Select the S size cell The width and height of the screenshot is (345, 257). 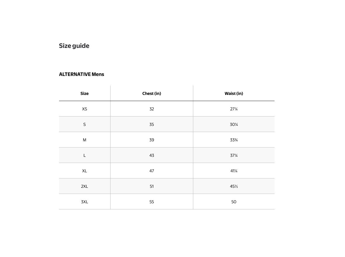(84, 124)
